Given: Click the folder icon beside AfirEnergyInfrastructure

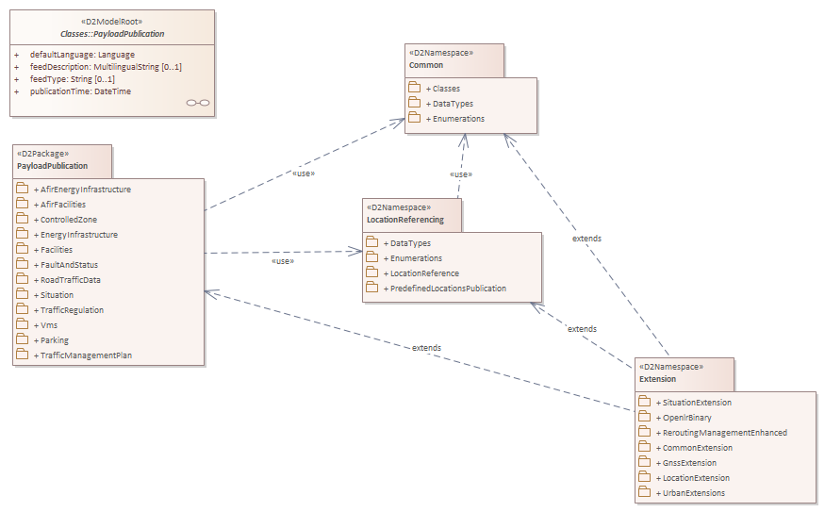Looking at the screenshot, I should (23, 189).
